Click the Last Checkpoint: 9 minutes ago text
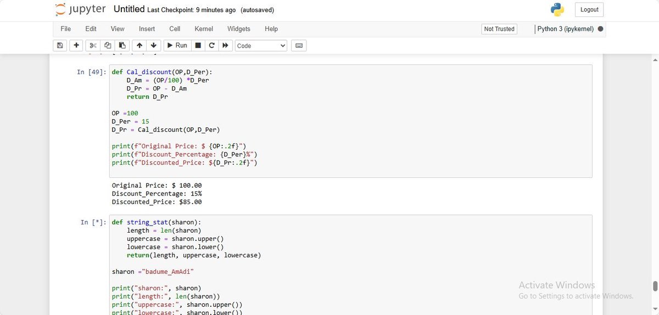Image resolution: width=659 pixels, height=315 pixels. pyautogui.click(x=192, y=10)
